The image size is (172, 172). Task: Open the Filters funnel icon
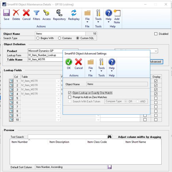point(36,15)
